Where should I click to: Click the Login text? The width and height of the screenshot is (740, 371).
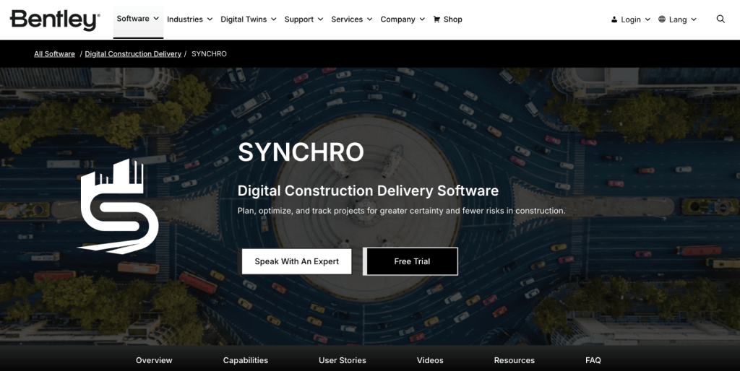[630, 19]
